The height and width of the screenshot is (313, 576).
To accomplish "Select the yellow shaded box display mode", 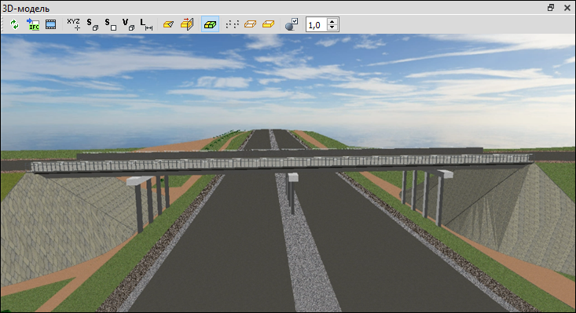I will 268,24.
